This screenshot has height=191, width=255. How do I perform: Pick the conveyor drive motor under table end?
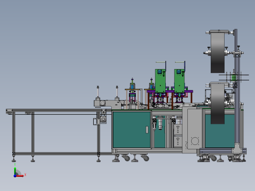(x=103, y=119)
